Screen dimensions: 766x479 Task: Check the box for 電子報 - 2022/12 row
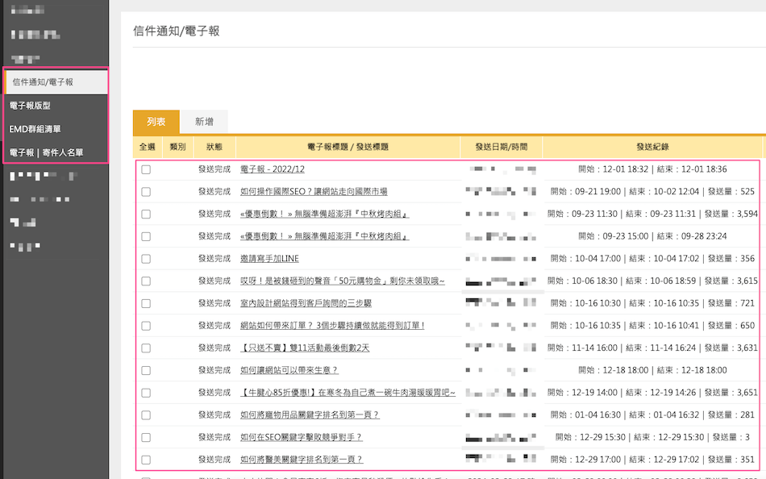pos(146,170)
